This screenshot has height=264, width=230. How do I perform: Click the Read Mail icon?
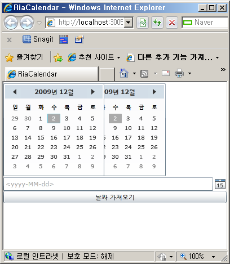click(166, 73)
